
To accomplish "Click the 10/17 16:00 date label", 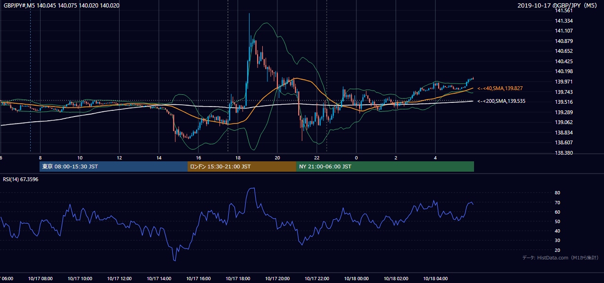I will coord(198,279).
